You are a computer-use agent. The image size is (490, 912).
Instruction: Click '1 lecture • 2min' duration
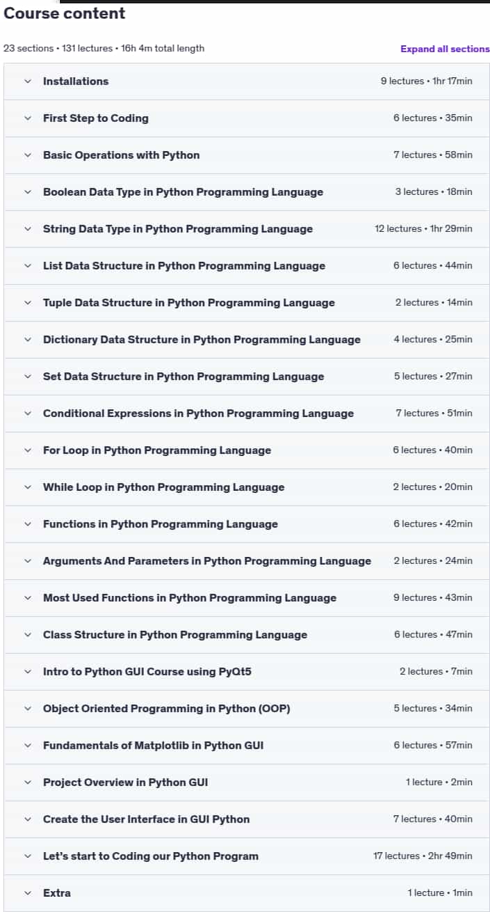(439, 783)
